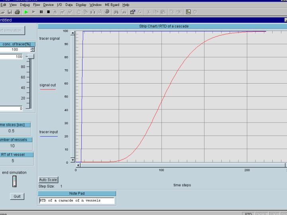Image resolution: width=287 pixels, height=215 pixels.
Task: Click the Print icon in toolbar
Action: (17, 12)
